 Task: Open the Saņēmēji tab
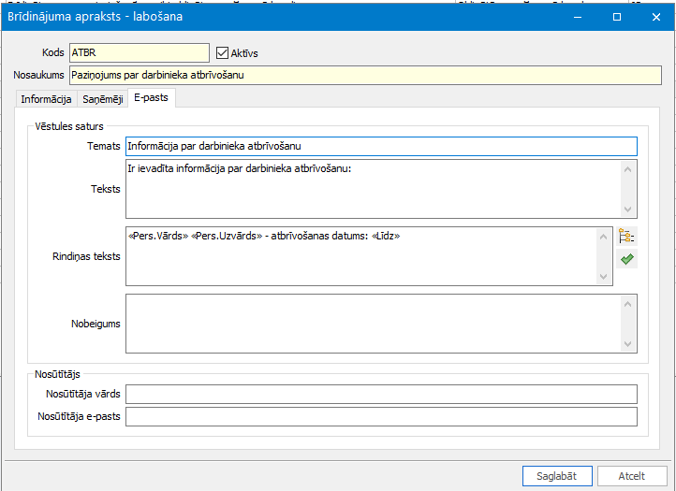coord(102,99)
